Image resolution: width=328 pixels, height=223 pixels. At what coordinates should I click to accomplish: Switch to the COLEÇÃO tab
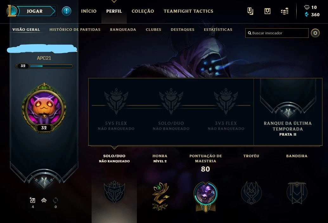coord(143,11)
